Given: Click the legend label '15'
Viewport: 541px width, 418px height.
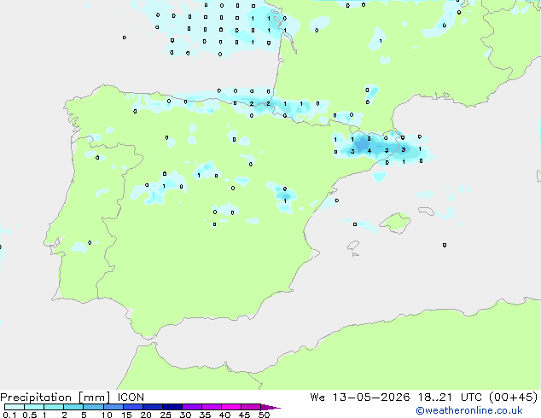Looking at the screenshot, I should 126,415.
